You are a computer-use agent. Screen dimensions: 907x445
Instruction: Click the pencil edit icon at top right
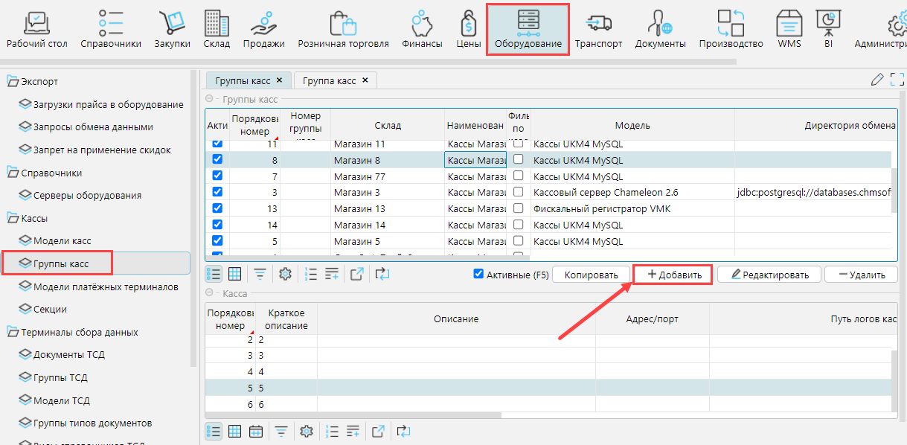pyautogui.click(x=877, y=80)
